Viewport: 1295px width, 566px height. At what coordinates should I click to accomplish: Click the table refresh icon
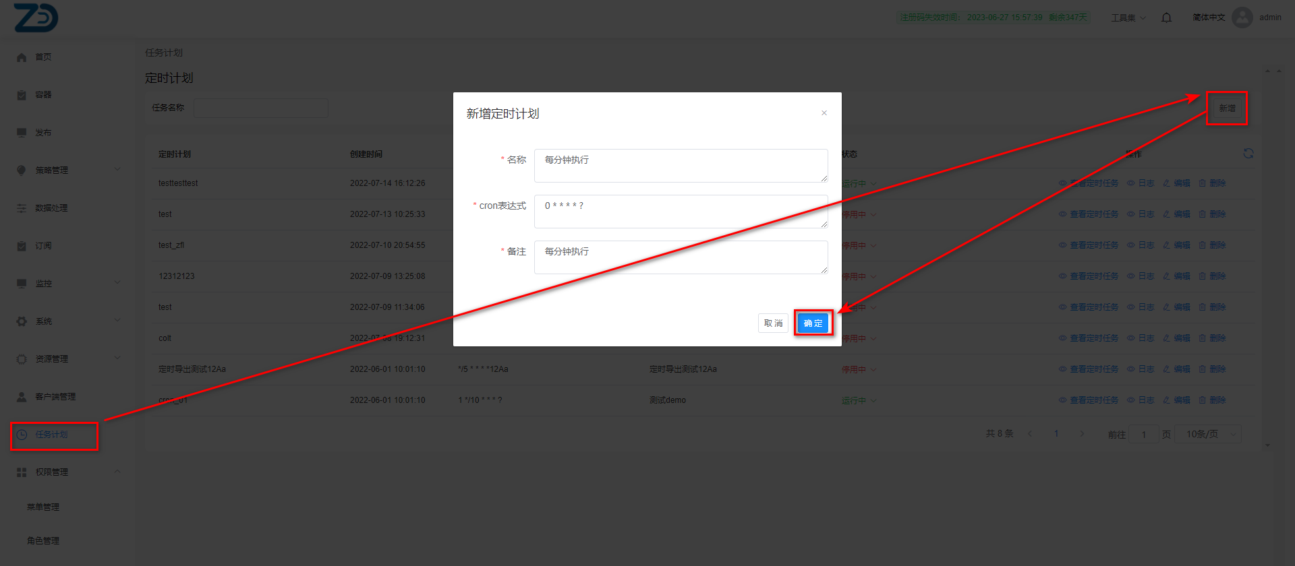tap(1248, 154)
